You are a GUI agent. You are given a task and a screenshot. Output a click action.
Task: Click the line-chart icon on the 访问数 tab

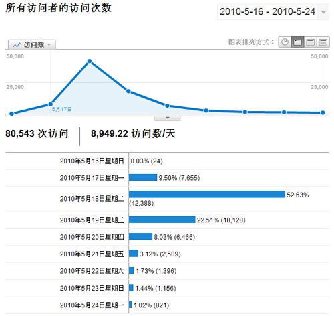pyautogui.click(x=17, y=45)
